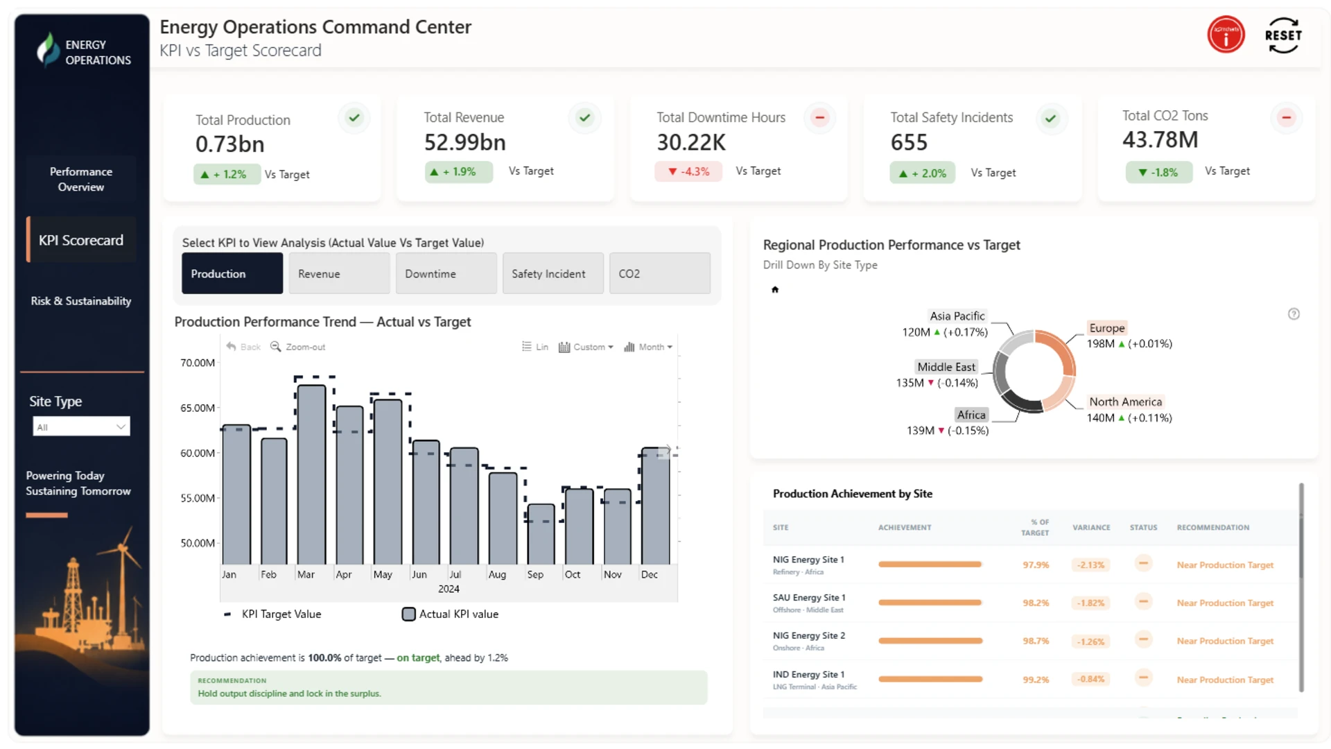The height and width of the screenshot is (749, 1331).
Task: Select the Downtime KPI button
Action: [x=446, y=273]
